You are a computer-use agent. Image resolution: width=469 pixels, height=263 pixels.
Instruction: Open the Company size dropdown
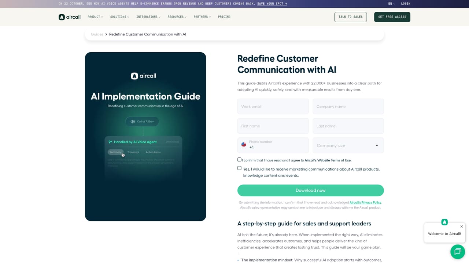[x=348, y=145]
